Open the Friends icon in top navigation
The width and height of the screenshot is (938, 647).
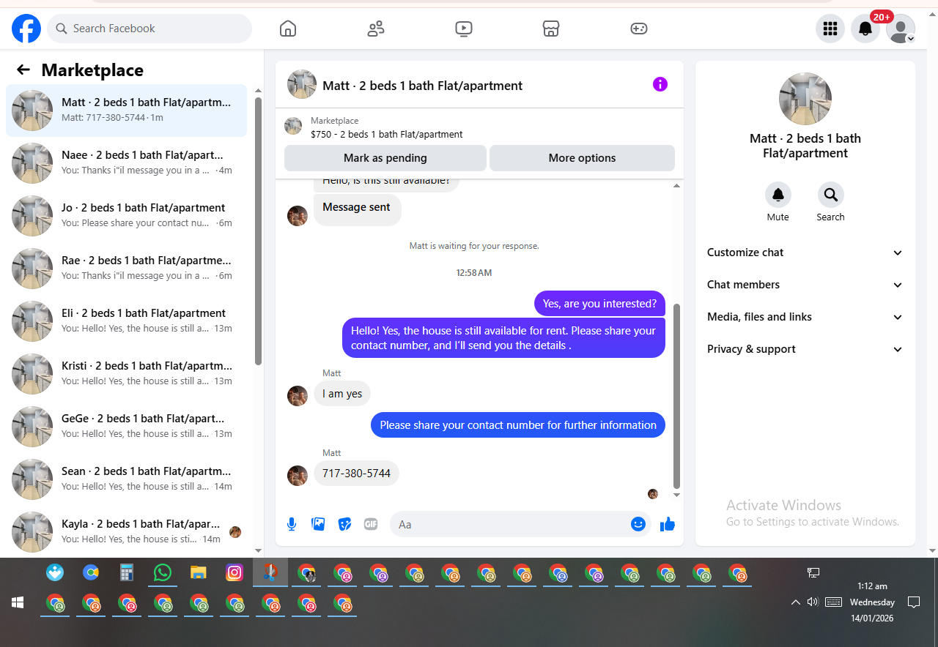(376, 29)
